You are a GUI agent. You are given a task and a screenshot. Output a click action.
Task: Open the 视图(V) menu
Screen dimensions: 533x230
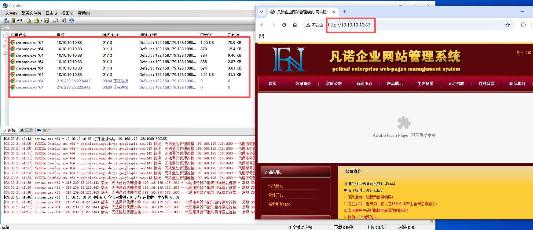tap(67, 13)
